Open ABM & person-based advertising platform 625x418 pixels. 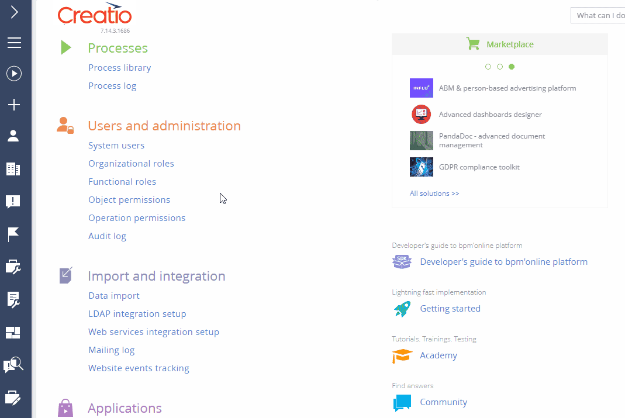pyautogui.click(x=507, y=88)
